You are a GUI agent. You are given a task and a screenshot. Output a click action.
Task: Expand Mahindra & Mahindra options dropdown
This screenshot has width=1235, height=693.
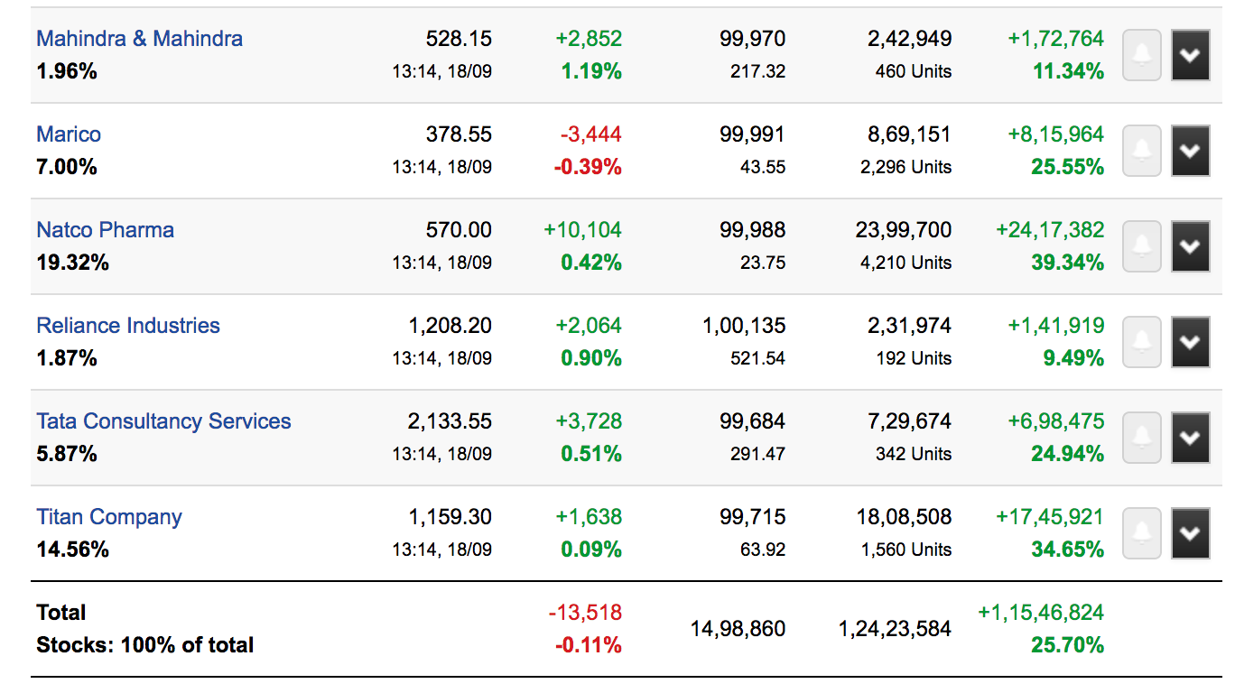coord(1190,55)
